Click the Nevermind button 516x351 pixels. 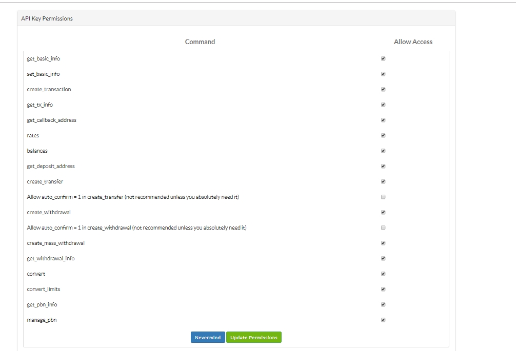tap(208, 338)
